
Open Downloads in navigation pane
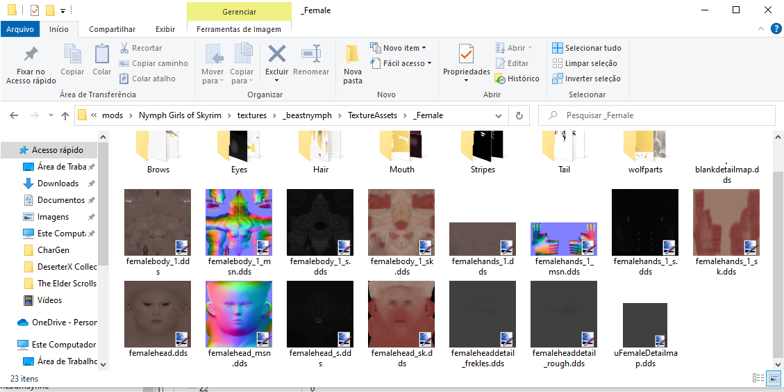click(x=58, y=183)
